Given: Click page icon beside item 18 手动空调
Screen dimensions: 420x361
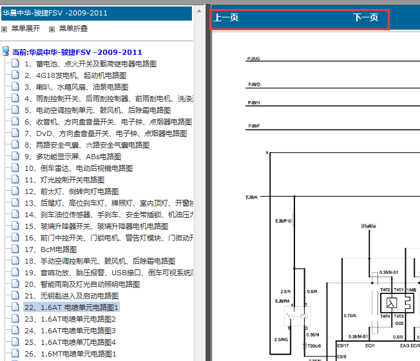Looking at the screenshot, I should tap(15, 260).
